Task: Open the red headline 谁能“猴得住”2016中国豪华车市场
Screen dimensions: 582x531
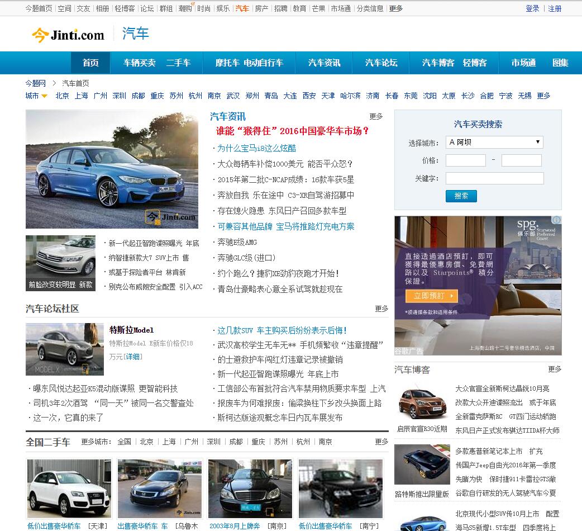Action: click(x=292, y=131)
